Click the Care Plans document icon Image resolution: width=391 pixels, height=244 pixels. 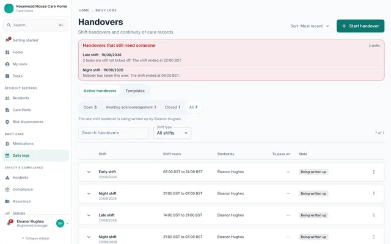tap(7, 110)
